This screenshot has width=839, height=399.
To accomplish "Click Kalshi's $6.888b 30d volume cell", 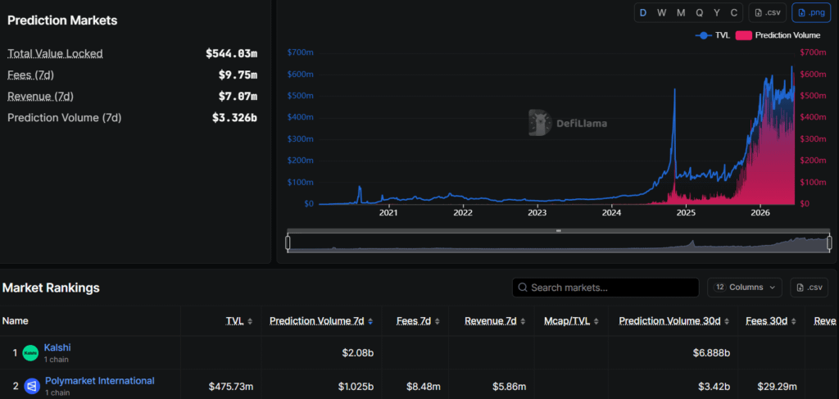I will point(710,353).
